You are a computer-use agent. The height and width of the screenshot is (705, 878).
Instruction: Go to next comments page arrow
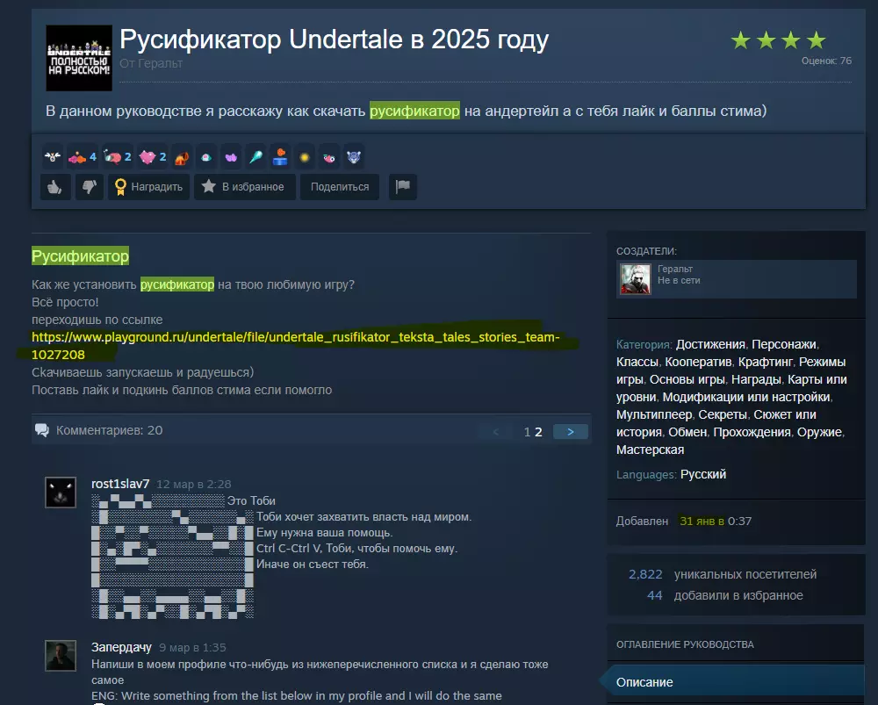(x=570, y=432)
